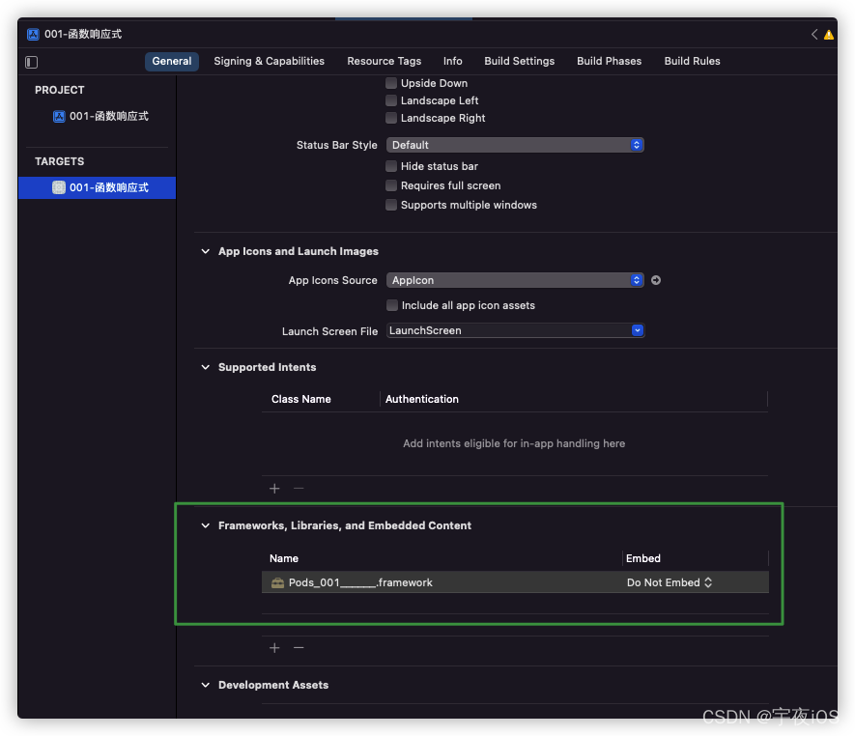
Task: Change the Do Not Embed option
Action: pos(670,582)
